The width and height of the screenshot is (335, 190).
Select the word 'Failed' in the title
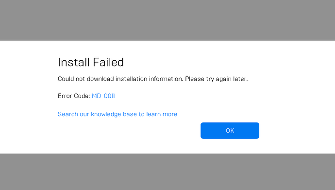coord(108,62)
